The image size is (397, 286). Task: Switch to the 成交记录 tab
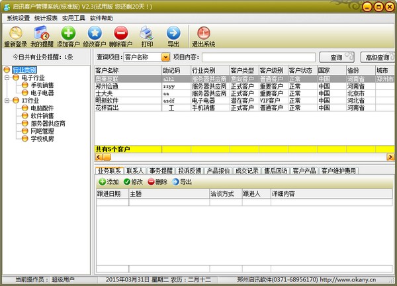[247, 171]
